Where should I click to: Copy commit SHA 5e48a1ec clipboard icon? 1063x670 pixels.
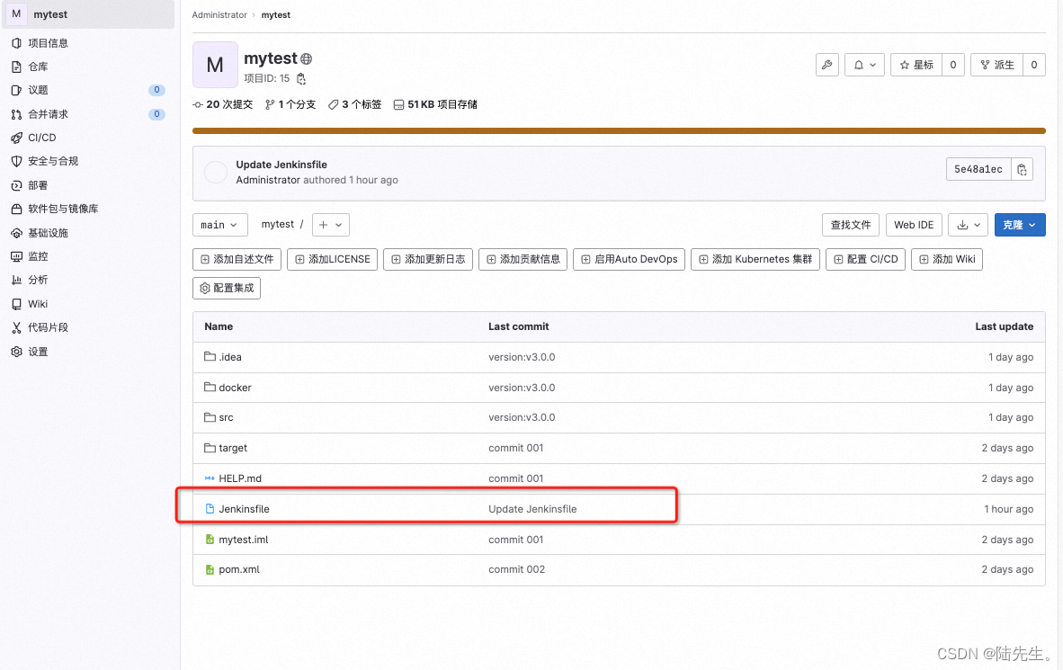[1022, 170]
